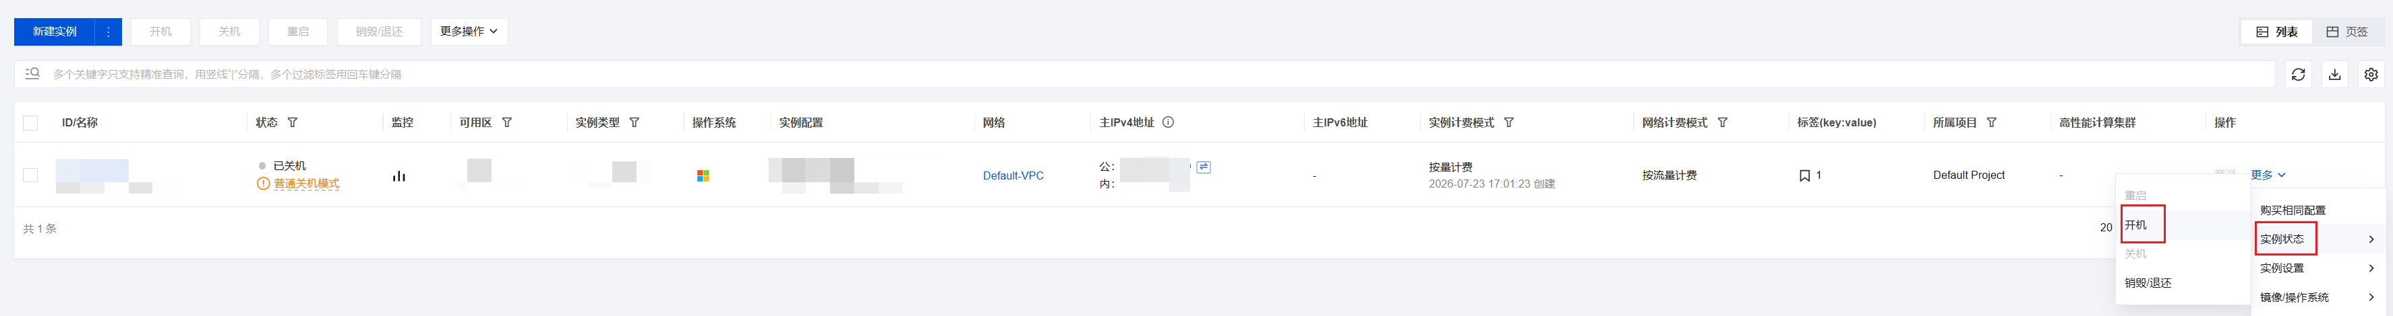This screenshot has width=2393, height=316.
Task: Click the refresh list icon
Action: click(2297, 74)
